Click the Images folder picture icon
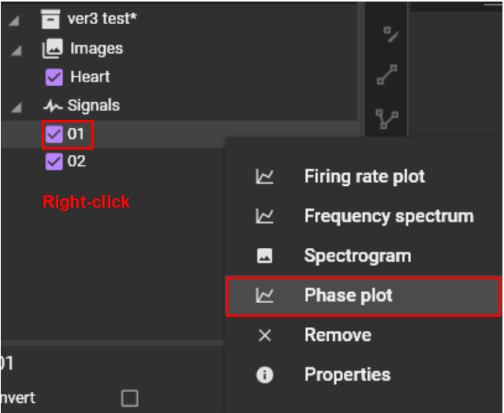 click(52, 49)
